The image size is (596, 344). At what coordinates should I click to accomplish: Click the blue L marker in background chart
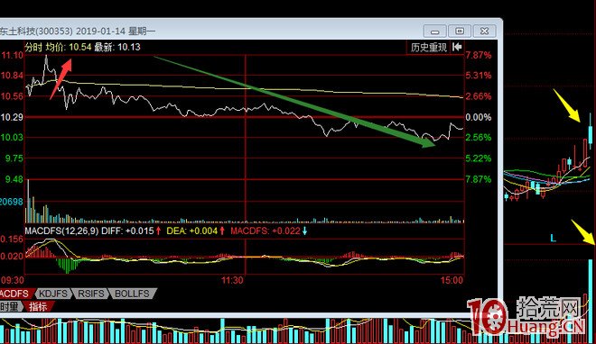click(x=553, y=239)
